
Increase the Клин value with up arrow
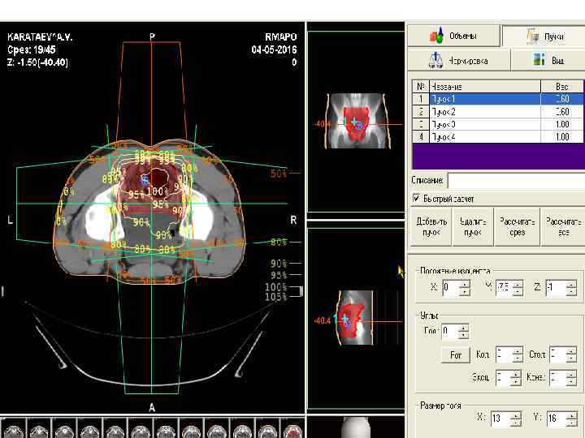[x=571, y=374]
